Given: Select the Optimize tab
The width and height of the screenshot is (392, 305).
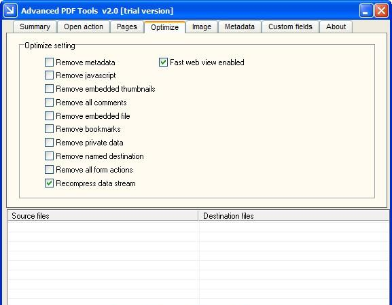Looking at the screenshot, I should click(165, 26).
